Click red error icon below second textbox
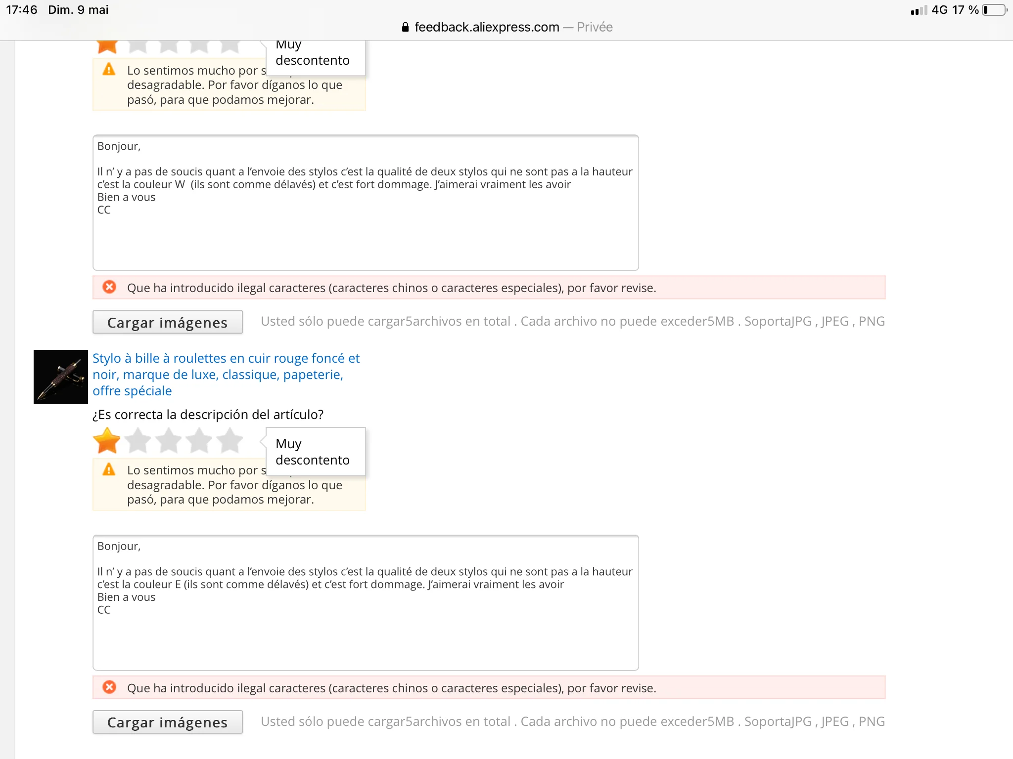Image resolution: width=1013 pixels, height=759 pixels. pyautogui.click(x=109, y=687)
